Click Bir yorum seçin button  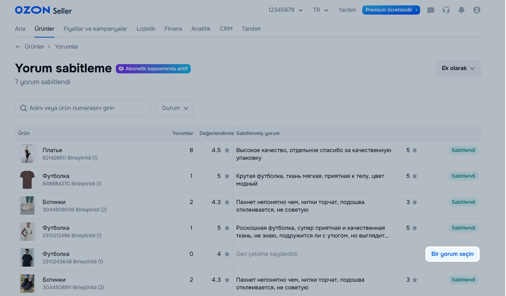pos(452,254)
